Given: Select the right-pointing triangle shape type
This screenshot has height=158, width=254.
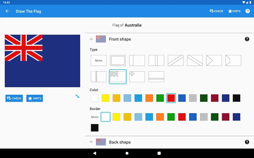Looking at the screenshot, I should [214, 60].
